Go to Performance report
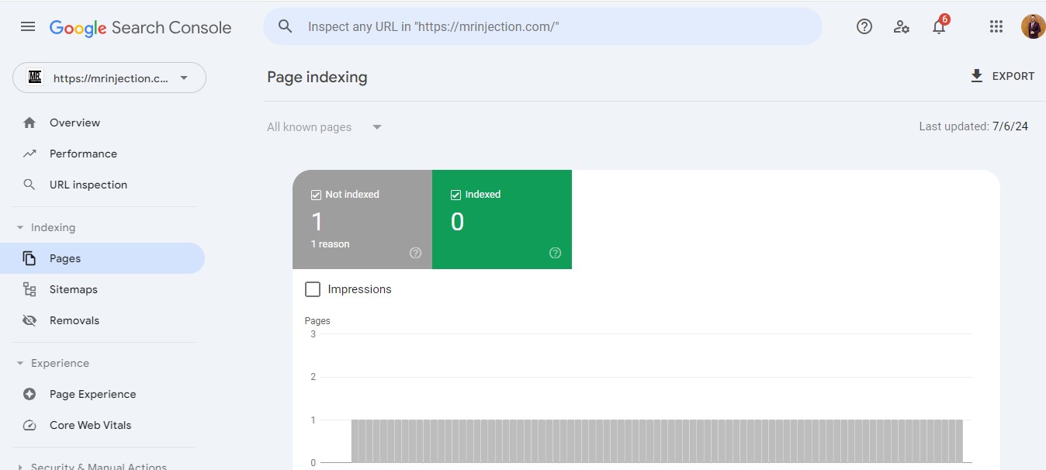The image size is (1046, 470). pos(83,154)
